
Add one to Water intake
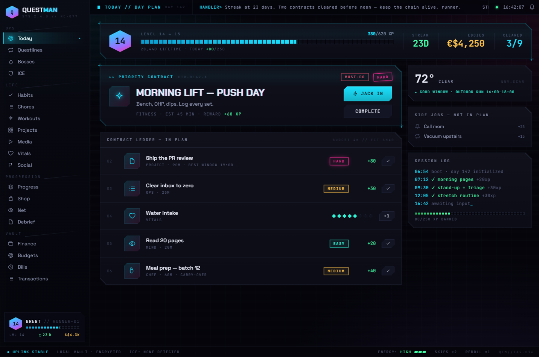click(387, 216)
